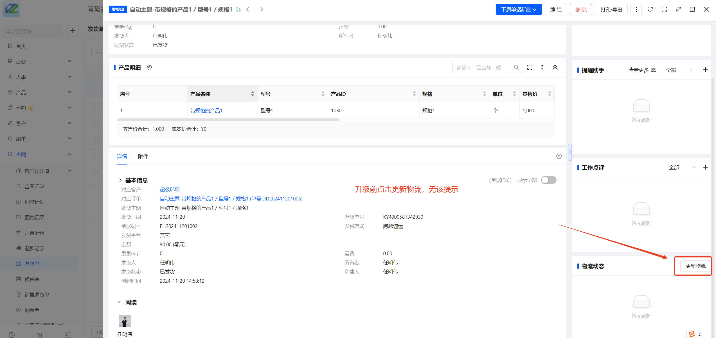Collapse the 产品明细 section
This screenshot has height=338, width=716.
555,67
